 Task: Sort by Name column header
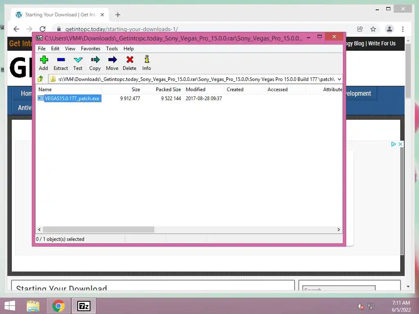point(68,90)
